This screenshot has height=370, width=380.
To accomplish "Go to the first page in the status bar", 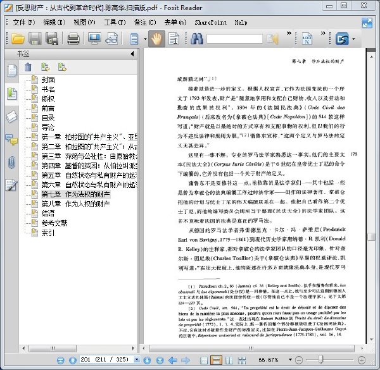I will (61, 361).
